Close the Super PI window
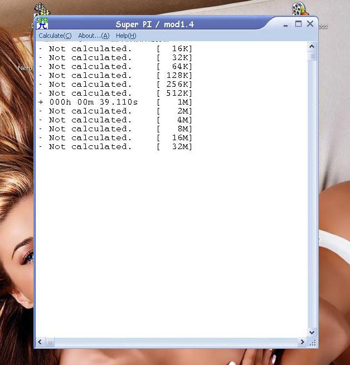The width and height of the screenshot is (350, 365). coord(310,24)
